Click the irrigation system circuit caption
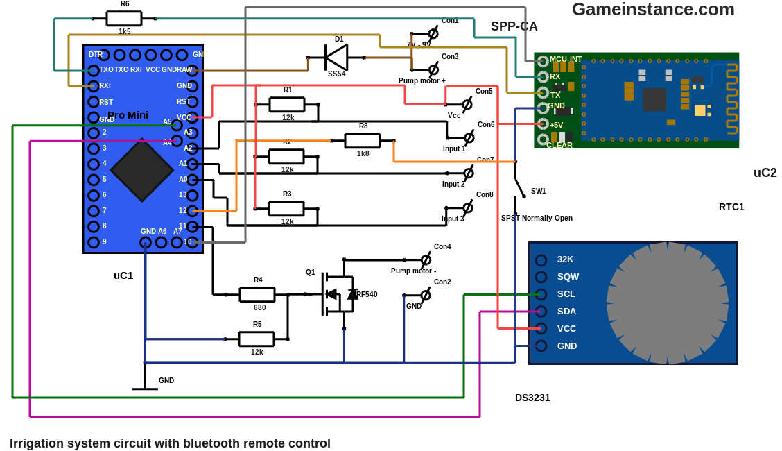 [170, 443]
